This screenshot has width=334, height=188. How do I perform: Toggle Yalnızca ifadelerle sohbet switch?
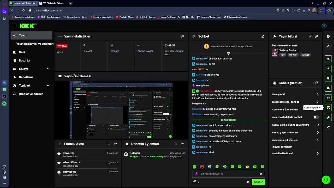[316, 117]
